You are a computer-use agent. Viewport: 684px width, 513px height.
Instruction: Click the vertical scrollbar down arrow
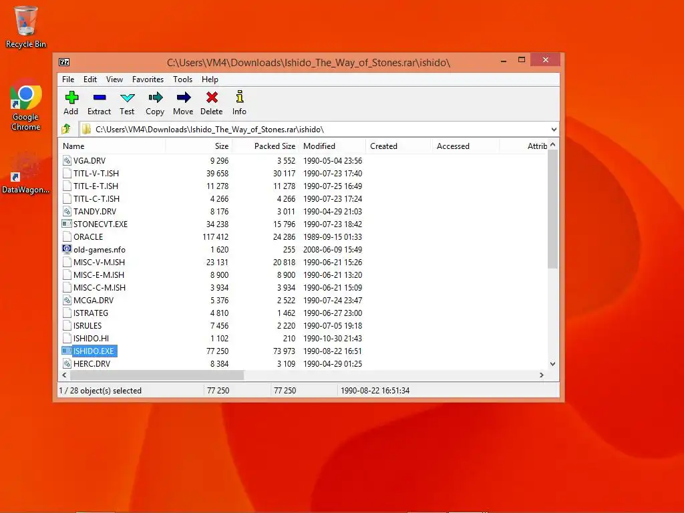click(552, 364)
